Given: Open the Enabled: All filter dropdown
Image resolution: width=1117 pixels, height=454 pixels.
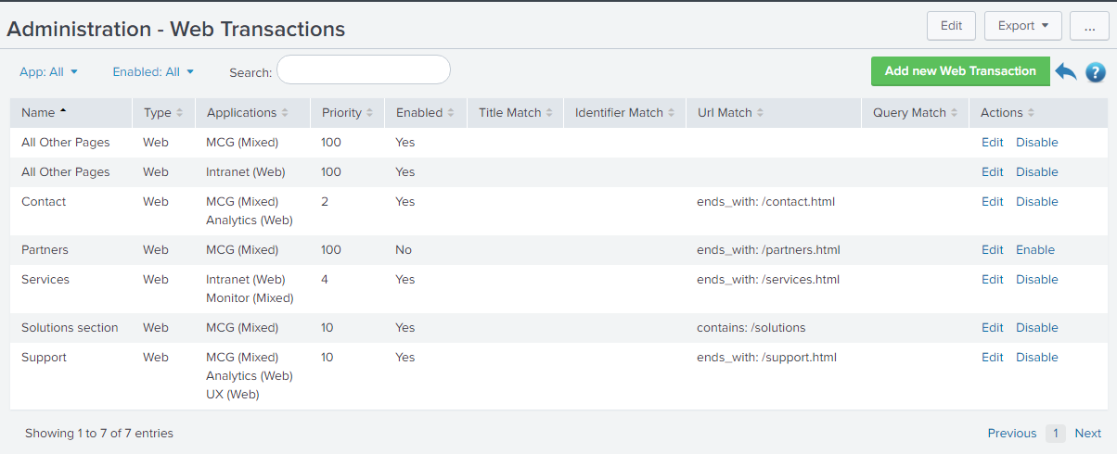Looking at the screenshot, I should (x=153, y=71).
